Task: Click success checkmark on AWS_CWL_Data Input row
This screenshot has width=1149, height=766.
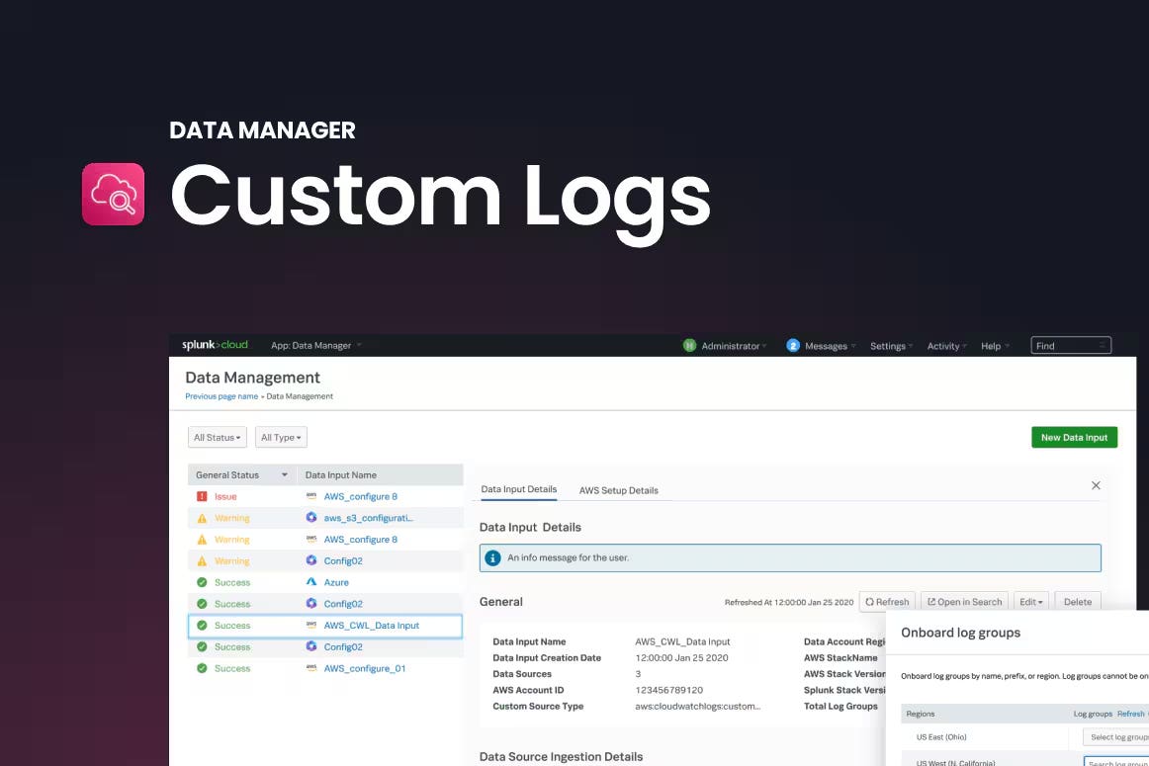Action: coord(202,626)
